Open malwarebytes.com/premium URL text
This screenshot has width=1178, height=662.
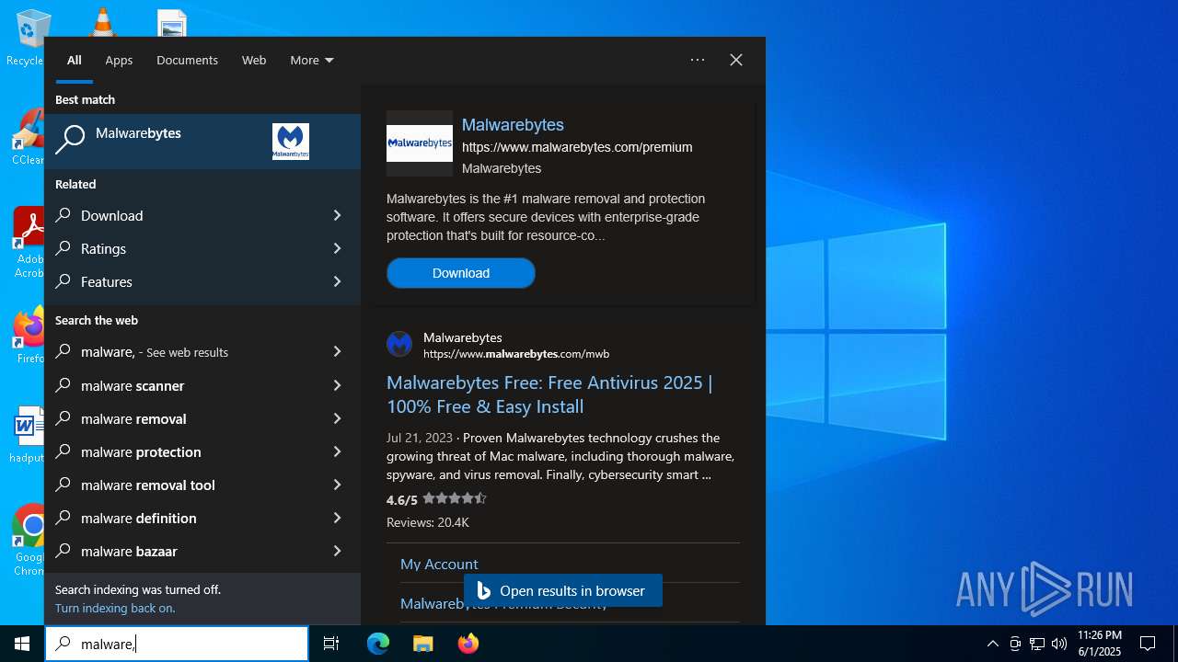point(577,147)
